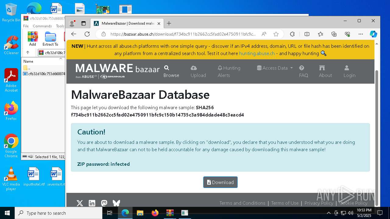Click Add in WinRAR toolbar
The width and height of the screenshot is (390, 219).
[x=33, y=39]
